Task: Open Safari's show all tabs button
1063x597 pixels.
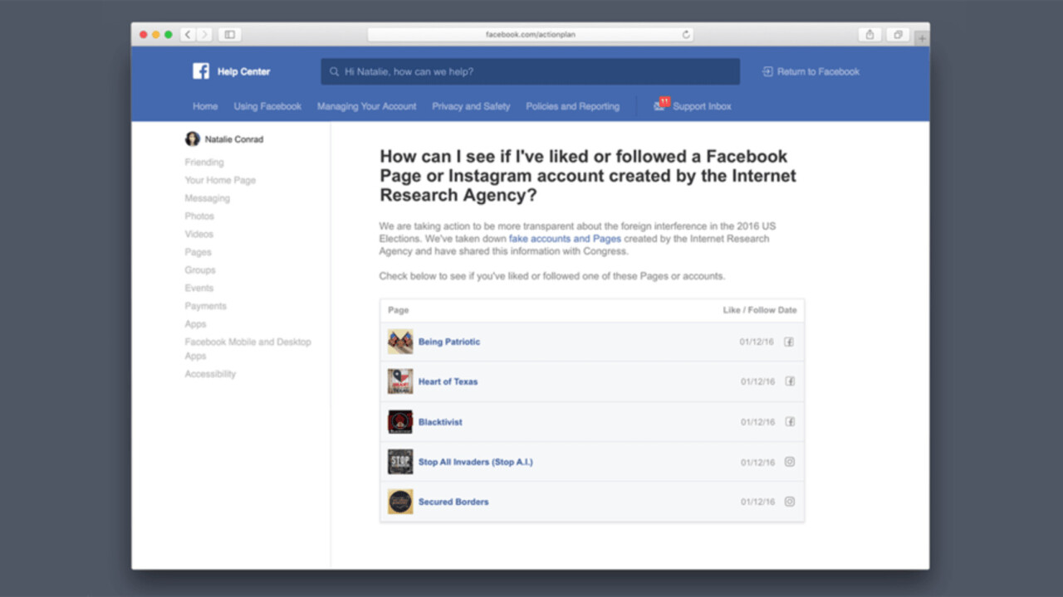Action: coord(898,35)
